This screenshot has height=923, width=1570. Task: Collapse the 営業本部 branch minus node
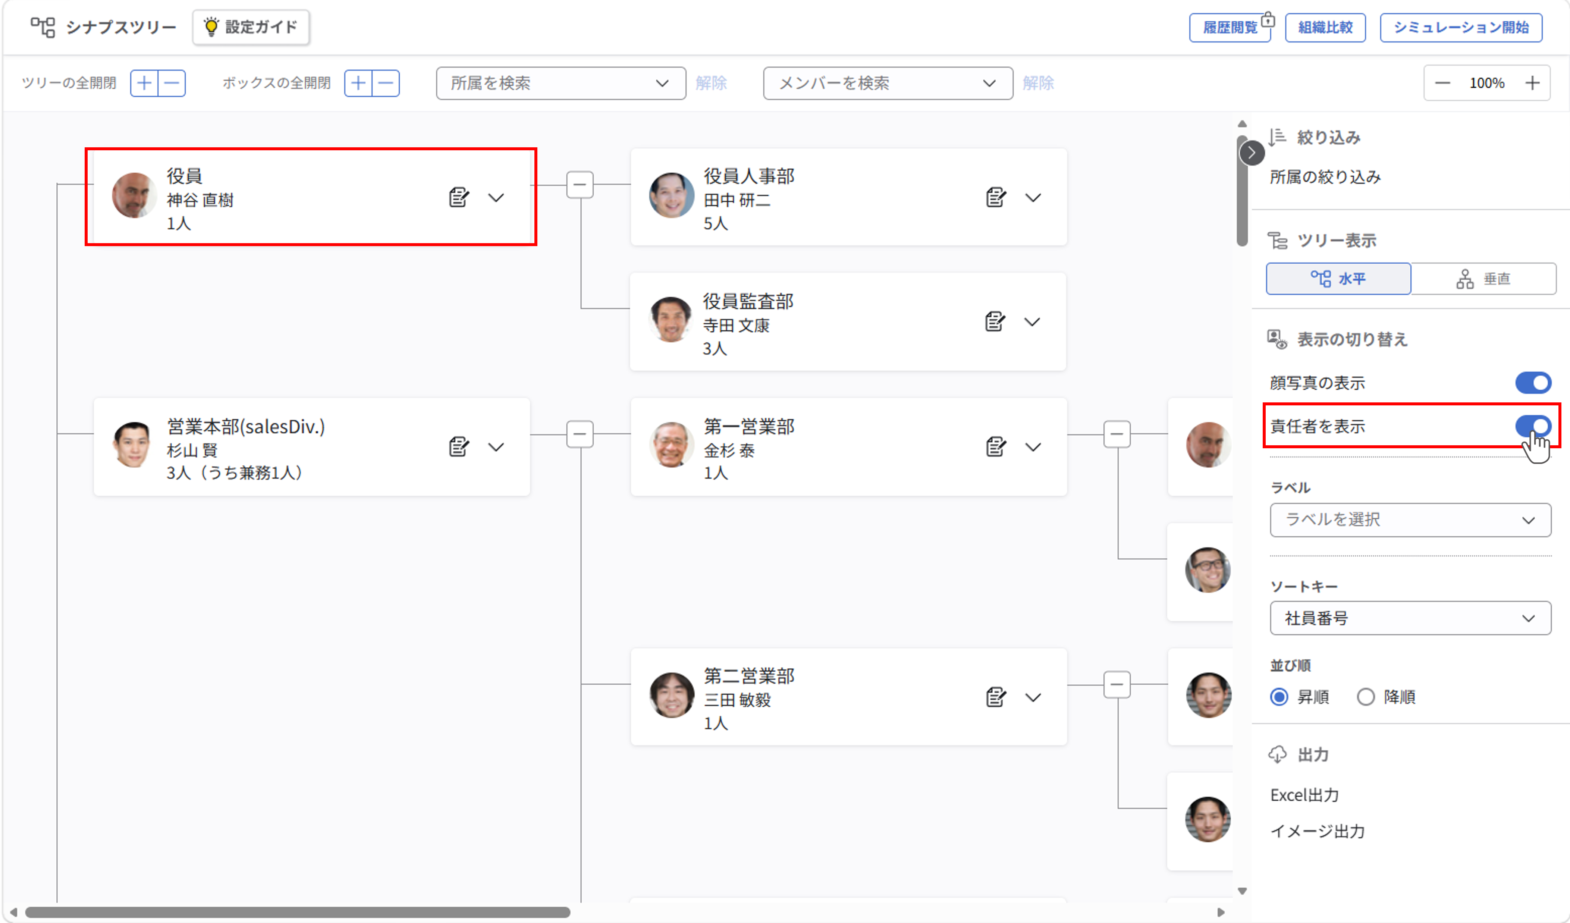pos(580,434)
